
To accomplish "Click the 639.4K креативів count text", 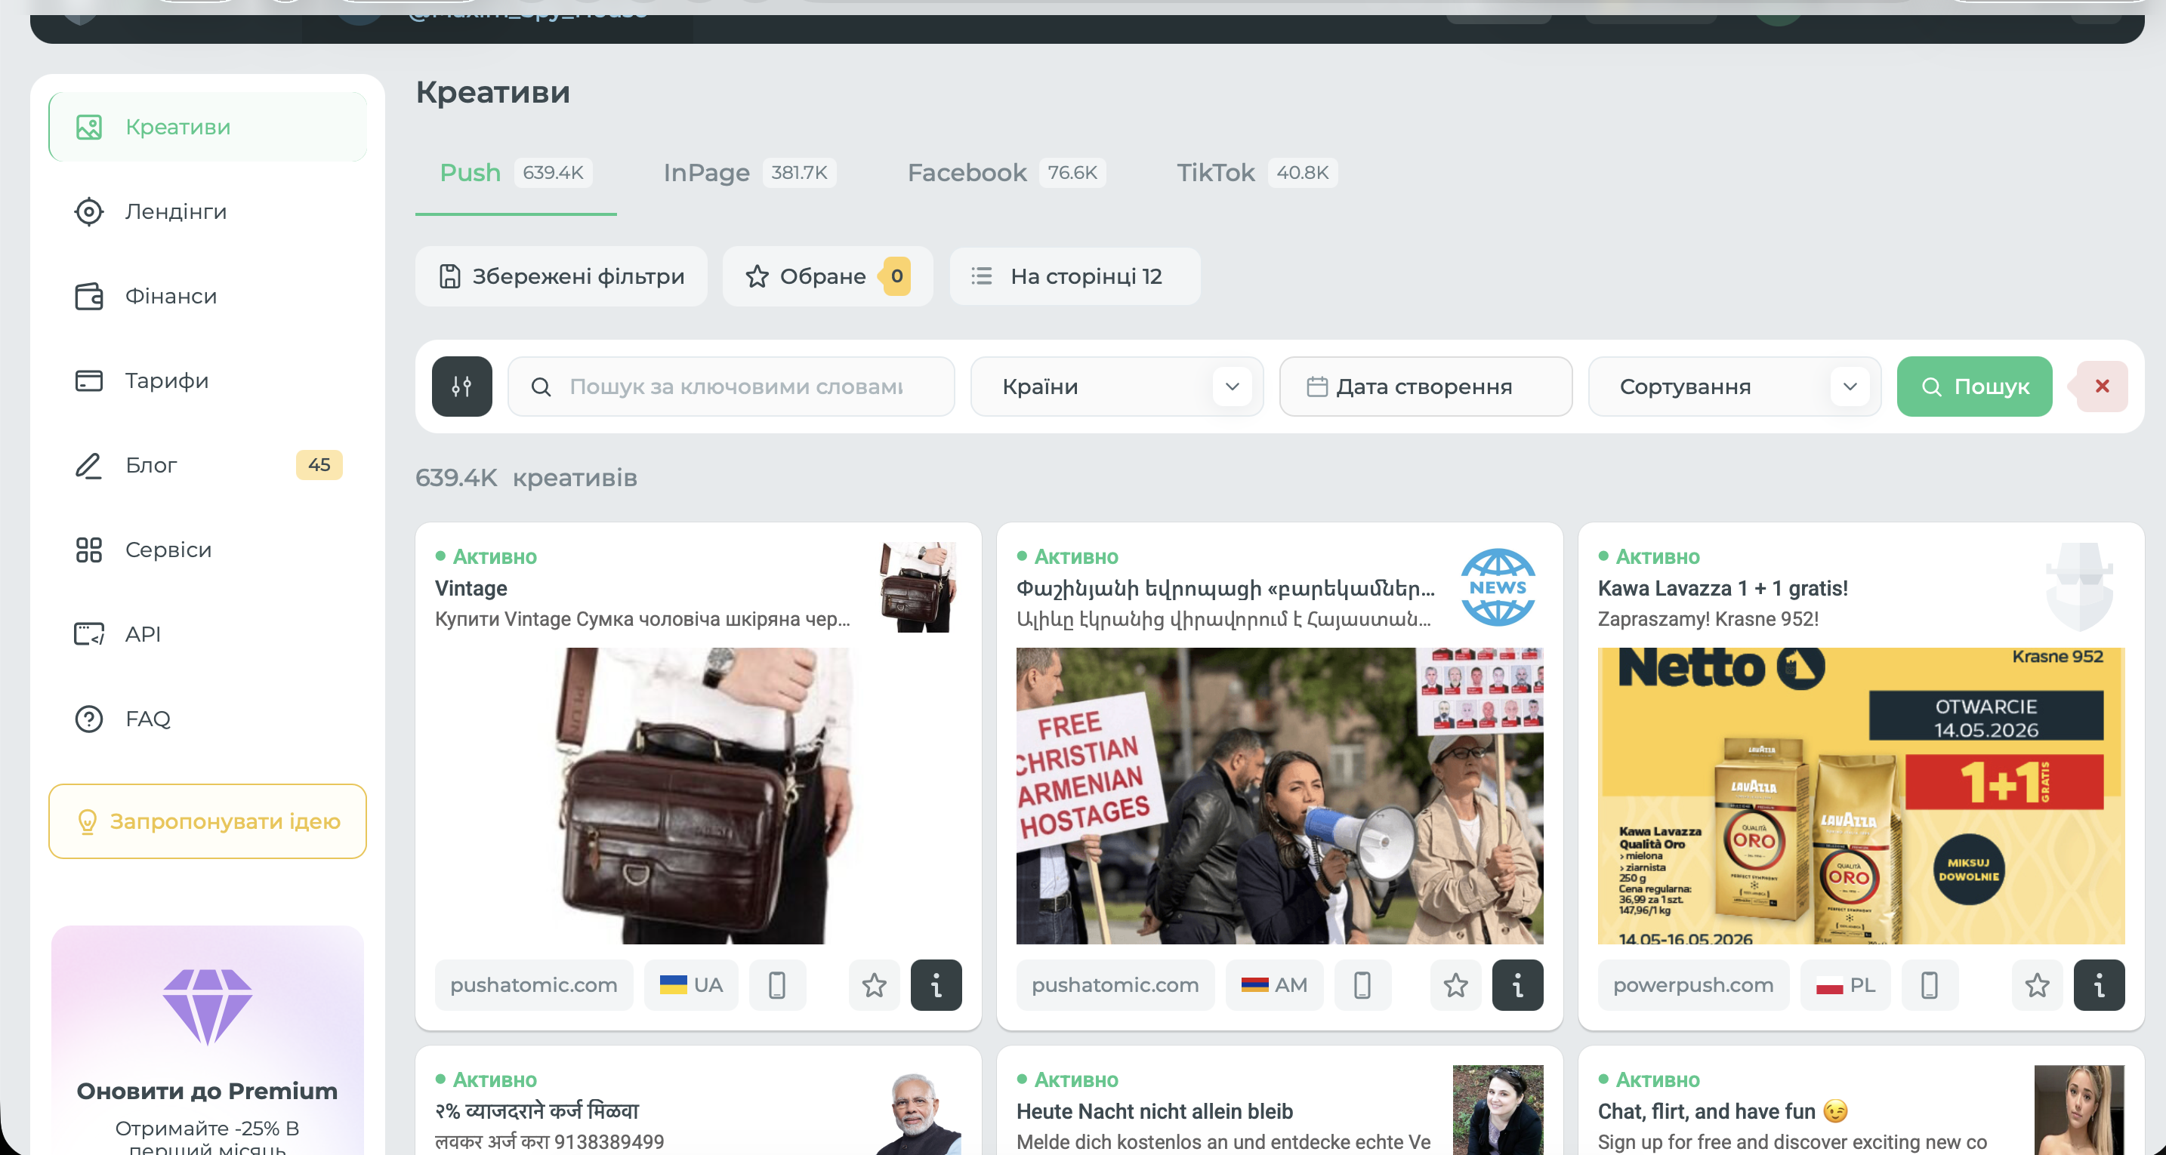I will (526, 479).
